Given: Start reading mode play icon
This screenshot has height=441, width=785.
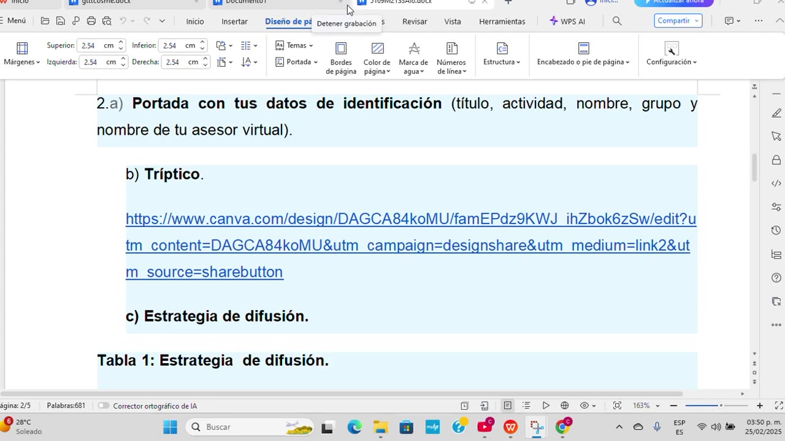Looking at the screenshot, I should pyautogui.click(x=546, y=405).
